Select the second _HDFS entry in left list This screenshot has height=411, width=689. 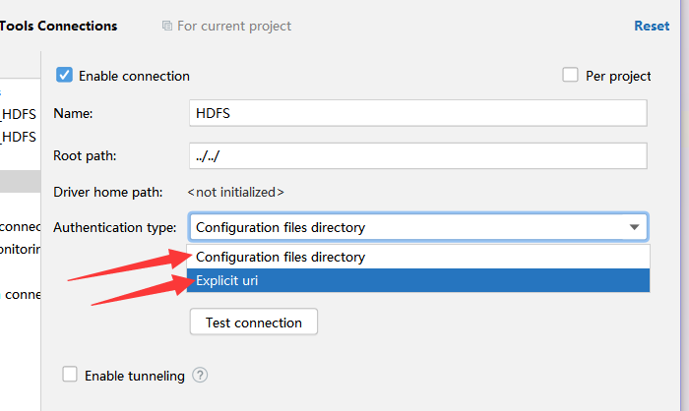[x=20, y=137]
